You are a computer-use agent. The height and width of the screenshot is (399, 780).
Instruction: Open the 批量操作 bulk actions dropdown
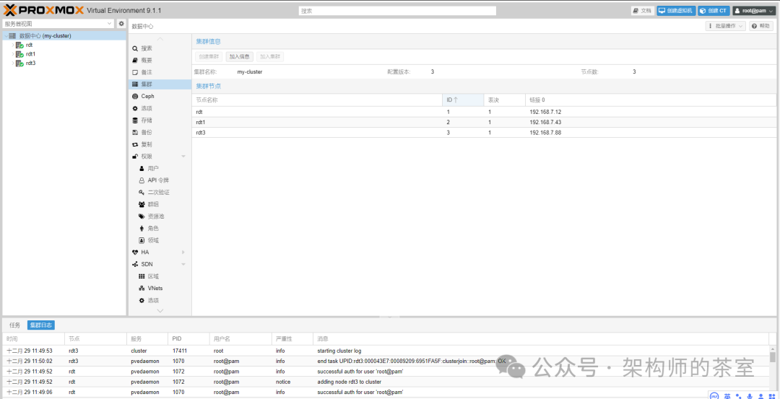coord(725,26)
